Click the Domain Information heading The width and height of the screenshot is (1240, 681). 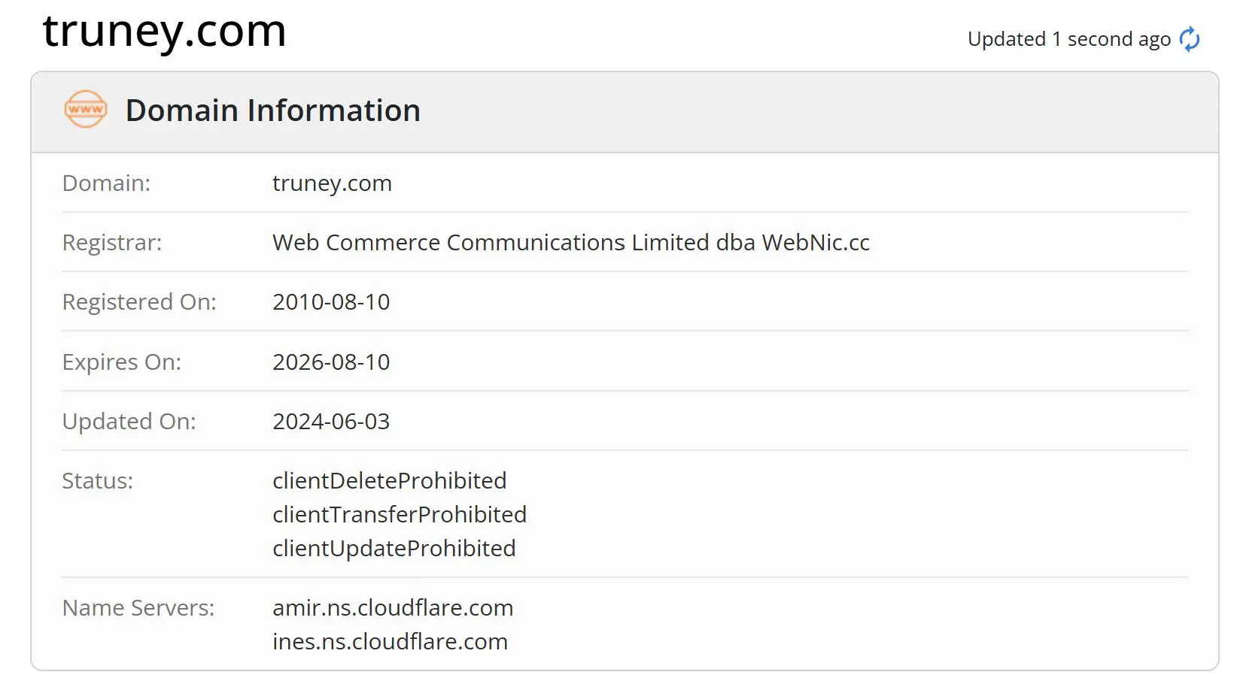click(x=272, y=110)
